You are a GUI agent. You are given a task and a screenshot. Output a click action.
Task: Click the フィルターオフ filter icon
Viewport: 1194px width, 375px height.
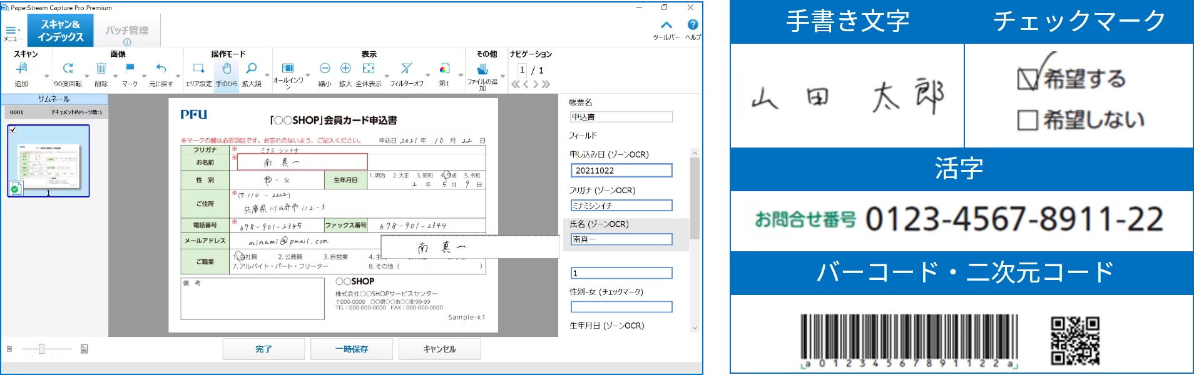(406, 68)
